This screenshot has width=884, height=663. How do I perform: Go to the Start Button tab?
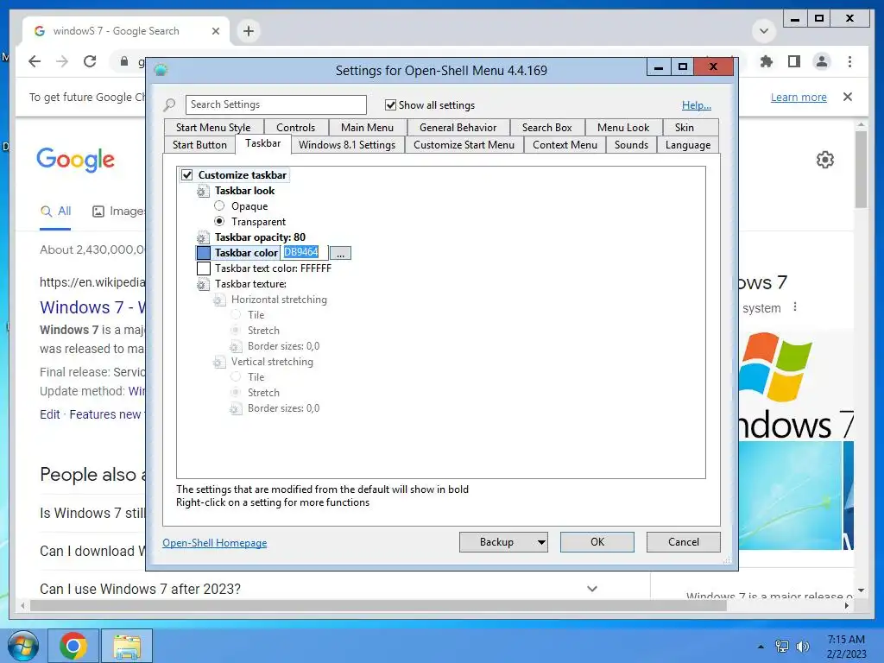(x=199, y=145)
